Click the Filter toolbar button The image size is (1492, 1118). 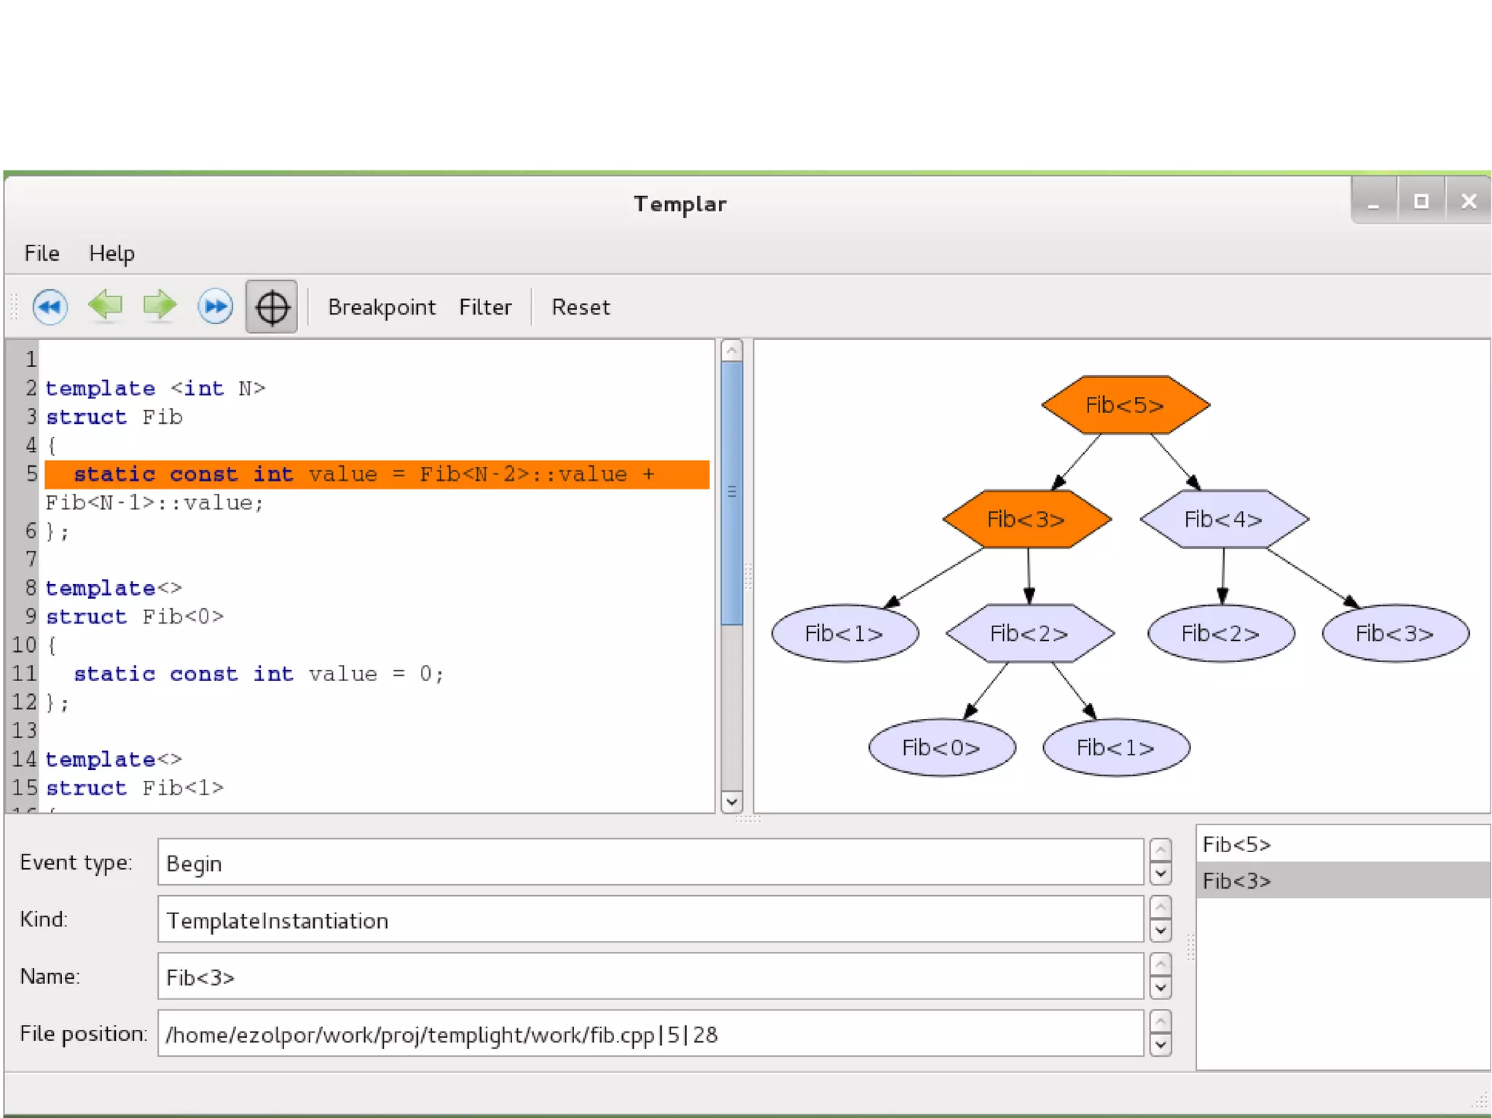point(485,307)
